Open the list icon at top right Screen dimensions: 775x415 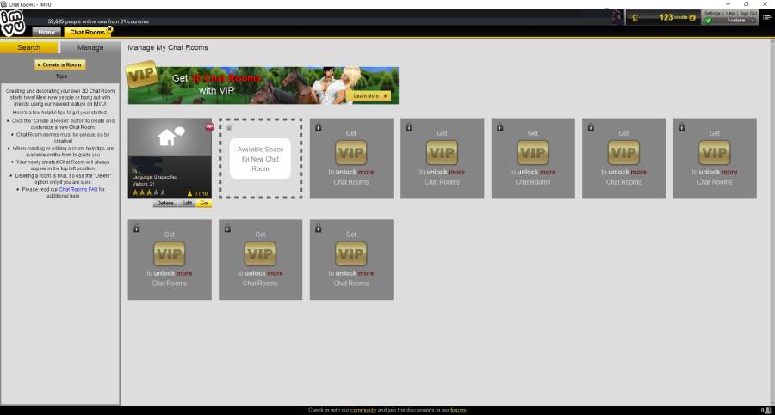[766, 17]
